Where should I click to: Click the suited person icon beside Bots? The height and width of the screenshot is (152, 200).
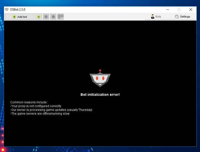[x=153, y=17]
